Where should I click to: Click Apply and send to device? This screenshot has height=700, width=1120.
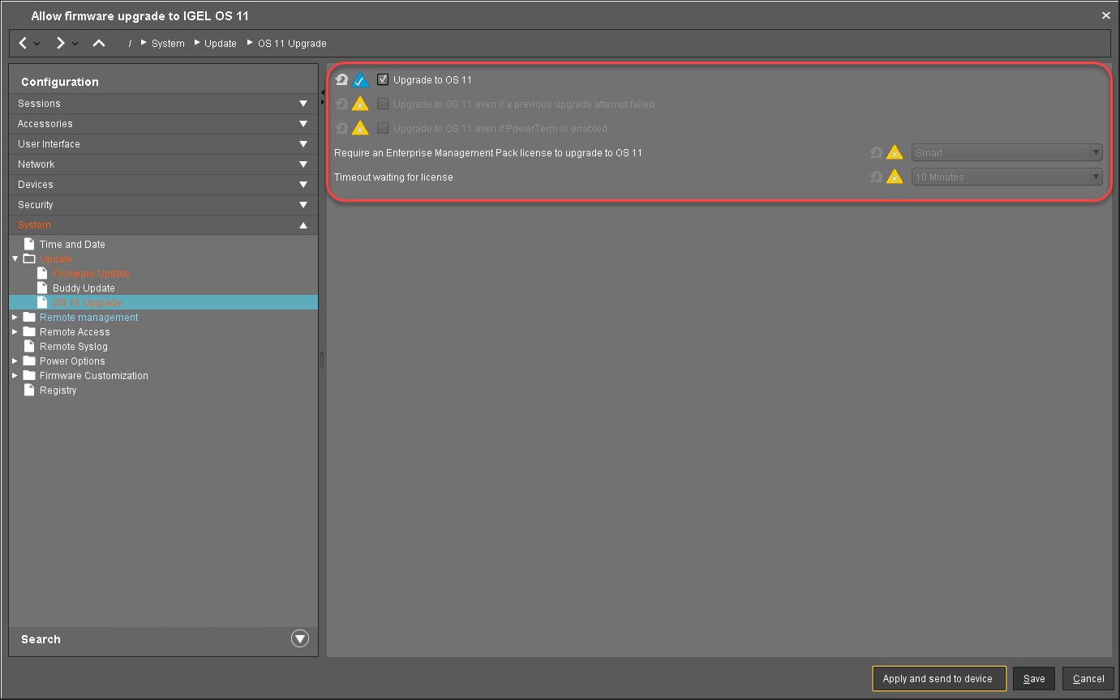938,679
